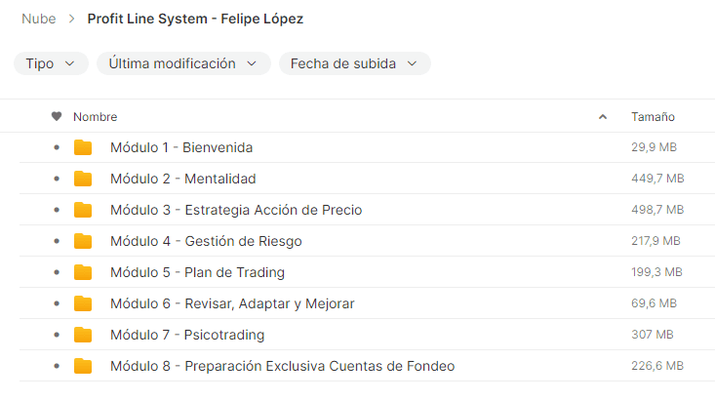Screen dimensions: 715x401
Task: Expand the Última modificación filter
Action: (183, 63)
